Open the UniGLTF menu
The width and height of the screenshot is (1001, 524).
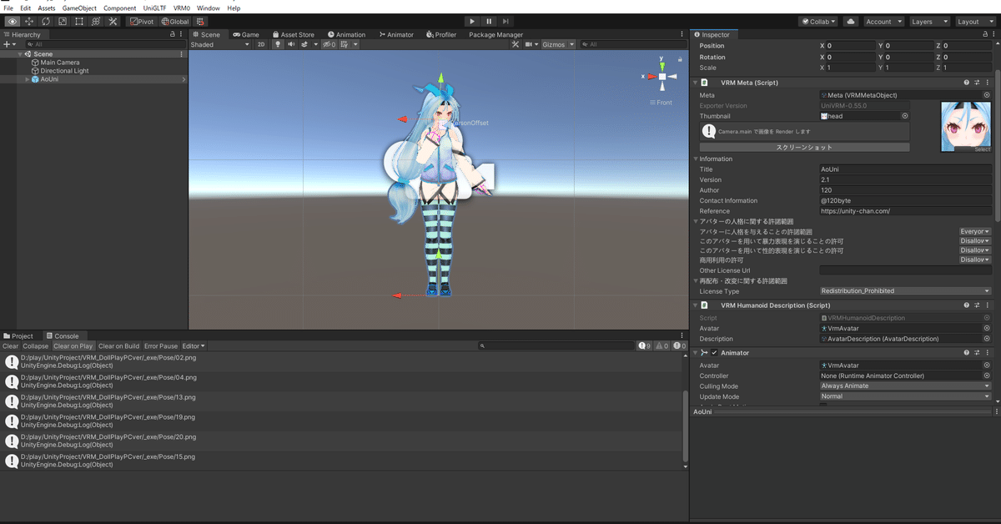coord(153,8)
